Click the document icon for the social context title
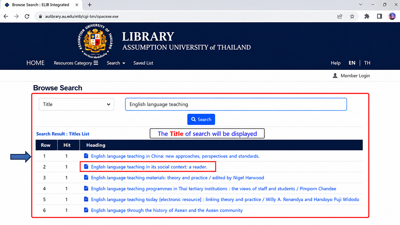Image resolution: width=400 pixels, height=225 pixels. [x=86, y=166]
